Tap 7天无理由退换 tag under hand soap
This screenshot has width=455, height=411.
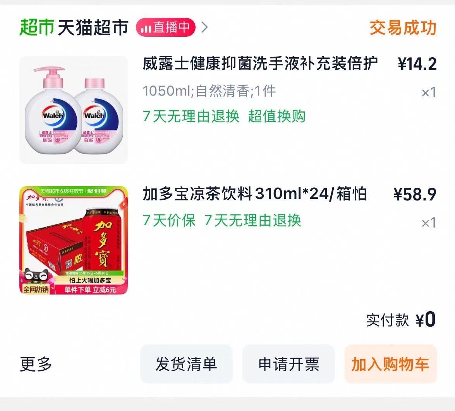coord(191,116)
